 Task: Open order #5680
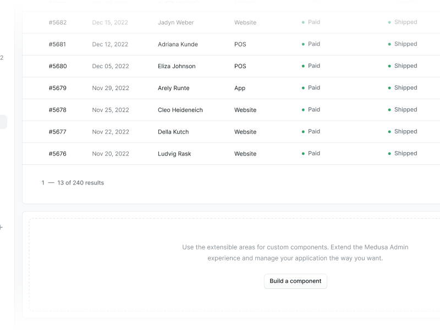[x=58, y=66]
